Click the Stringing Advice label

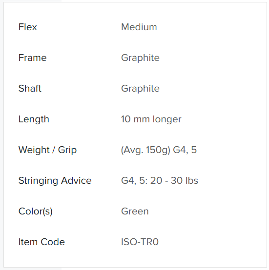[x=55, y=181]
